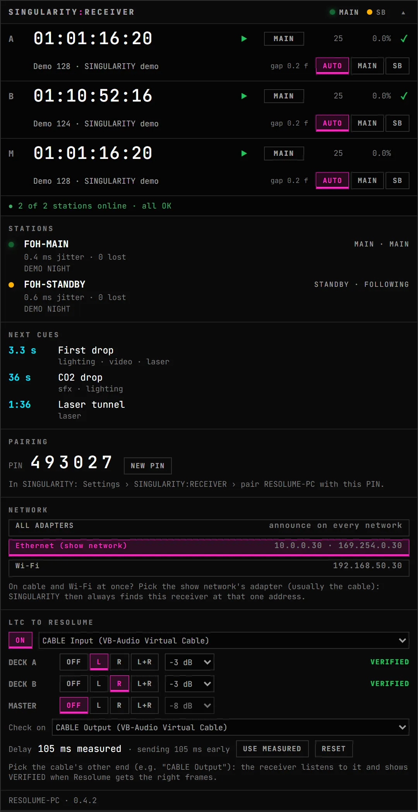
Task: Set deck A source to SB
Action: tap(397, 66)
